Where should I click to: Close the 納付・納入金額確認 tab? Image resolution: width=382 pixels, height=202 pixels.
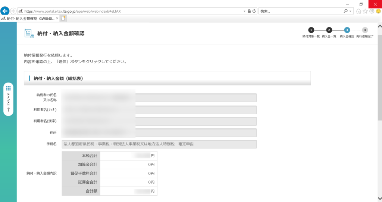coord(57,18)
